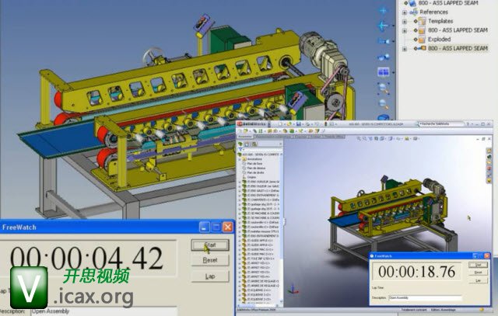Select Annotations in the SolidWorks feature tree
The height and width of the screenshot is (316, 498).
(x=254, y=159)
